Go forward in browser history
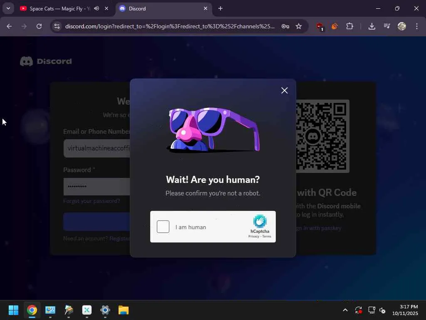Viewport: 426px width, 320px height. 24,26
